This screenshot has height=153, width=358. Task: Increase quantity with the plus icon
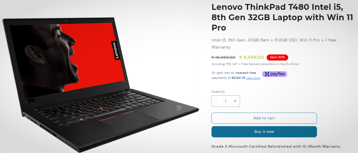point(235,101)
